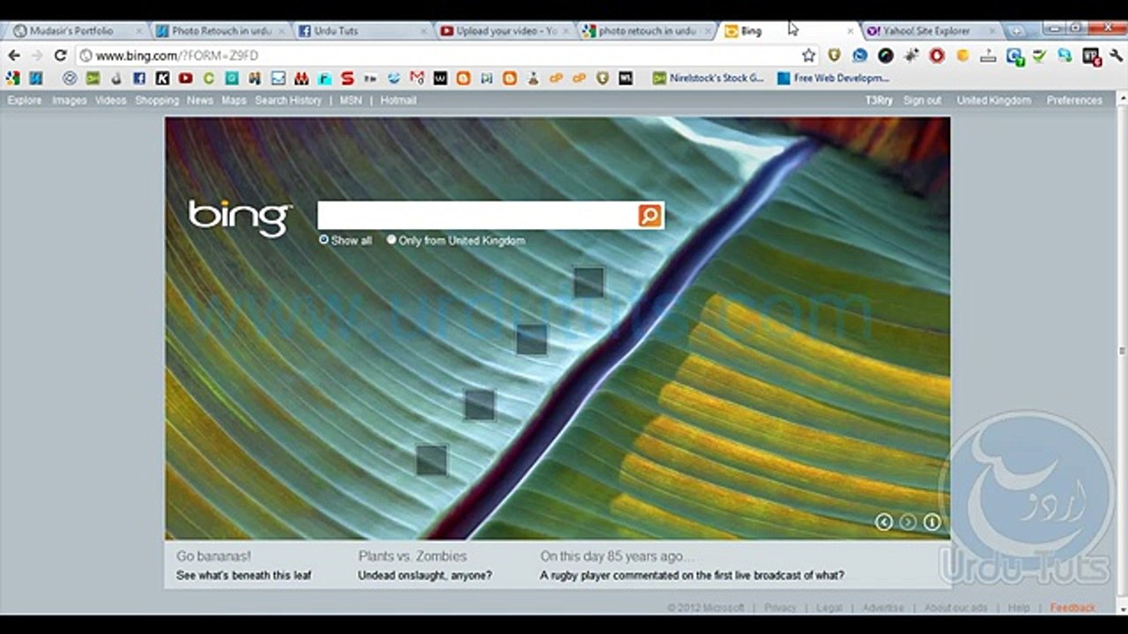The height and width of the screenshot is (634, 1128).
Task: Click the orange Bing search button
Action: click(649, 216)
